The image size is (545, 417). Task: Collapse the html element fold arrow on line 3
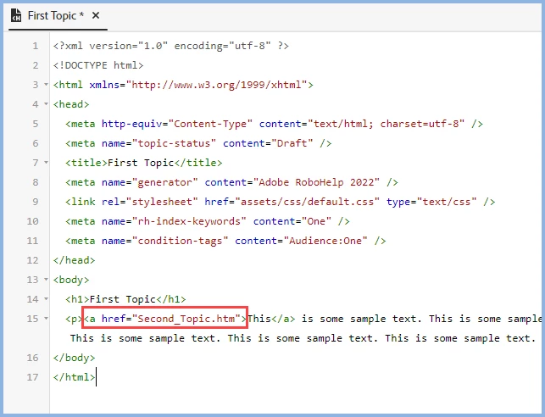pos(46,85)
